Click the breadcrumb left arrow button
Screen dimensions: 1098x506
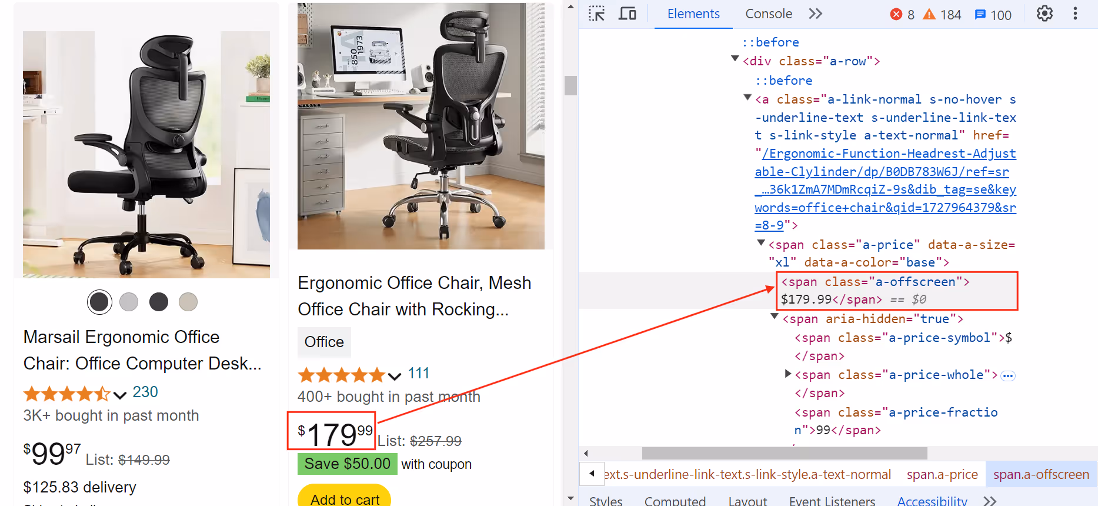click(x=592, y=474)
